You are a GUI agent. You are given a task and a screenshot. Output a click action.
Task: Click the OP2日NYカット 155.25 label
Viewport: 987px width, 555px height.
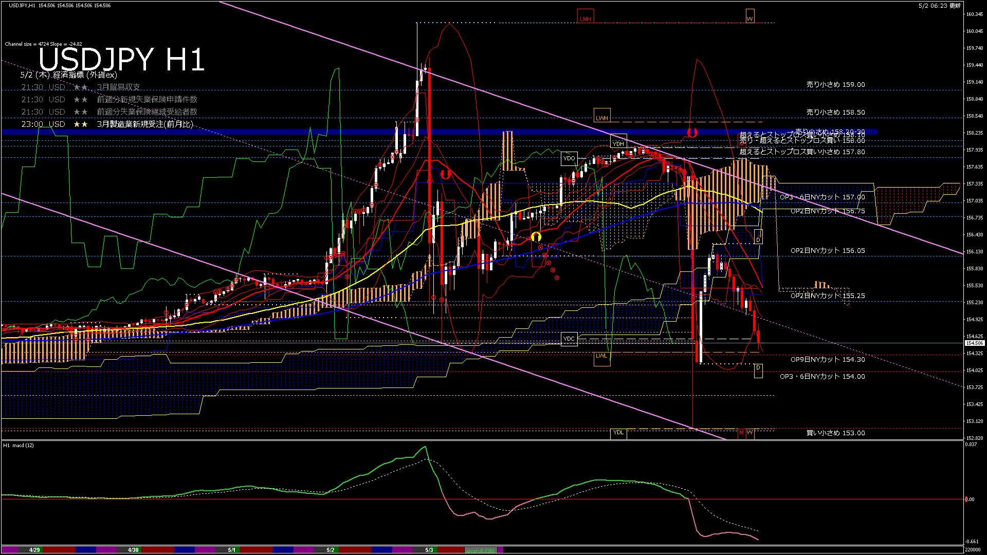[x=828, y=296]
